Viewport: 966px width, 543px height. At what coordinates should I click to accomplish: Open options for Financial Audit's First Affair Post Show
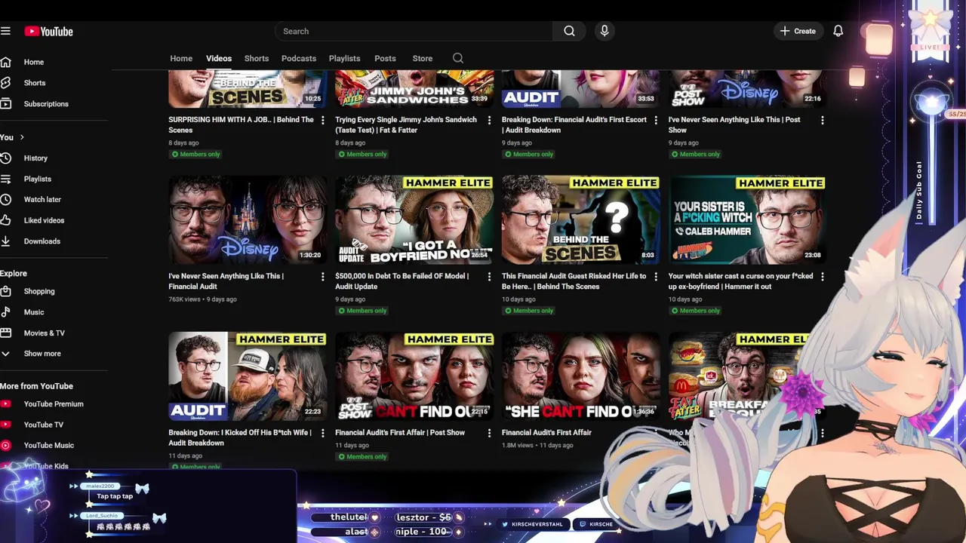point(489,433)
